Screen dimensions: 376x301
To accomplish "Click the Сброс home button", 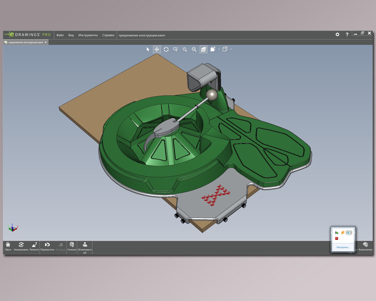I will coord(8,246).
